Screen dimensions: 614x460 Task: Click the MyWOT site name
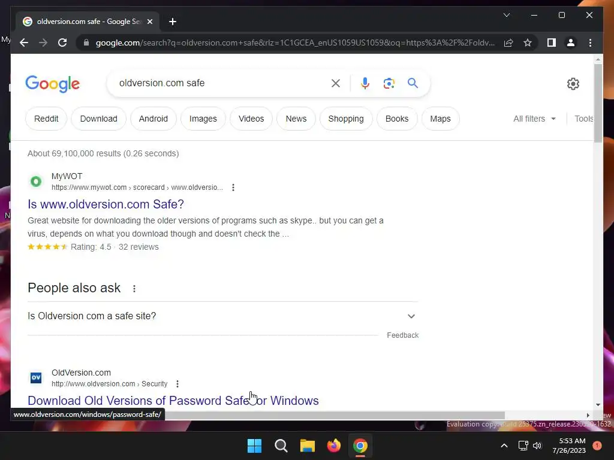click(x=67, y=176)
